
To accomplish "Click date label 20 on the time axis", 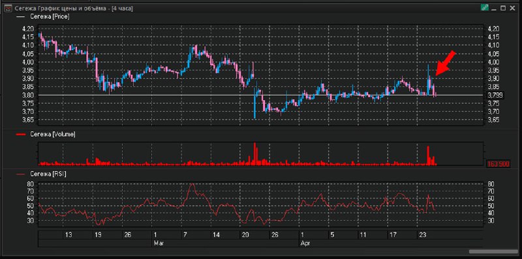I will click(x=245, y=235).
